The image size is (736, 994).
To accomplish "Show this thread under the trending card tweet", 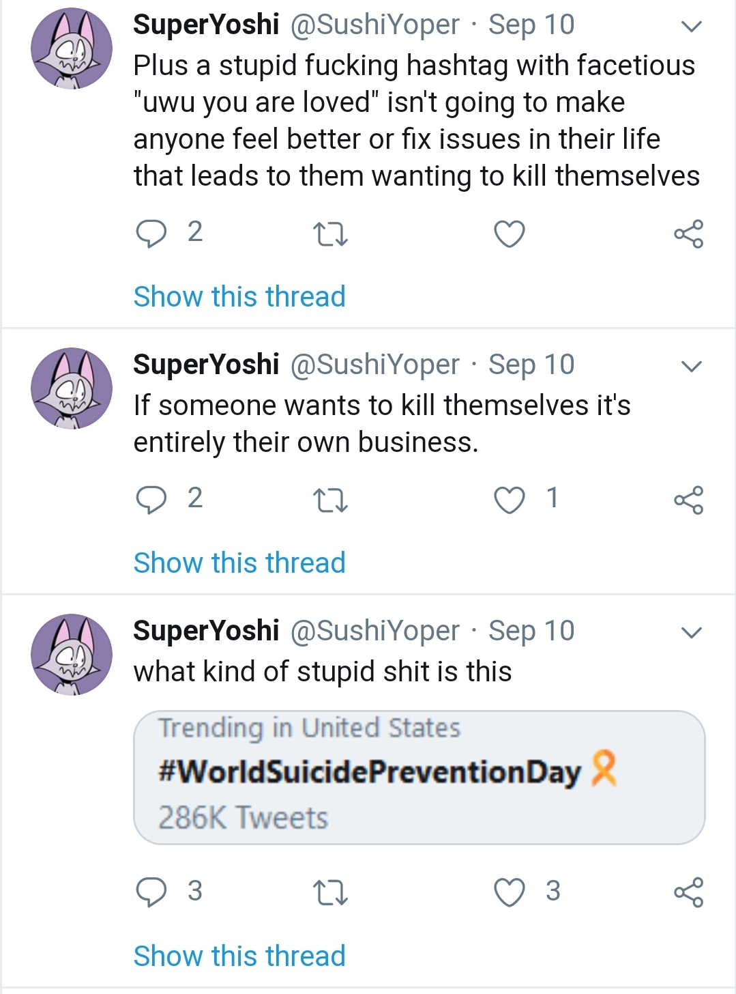I will 239,956.
